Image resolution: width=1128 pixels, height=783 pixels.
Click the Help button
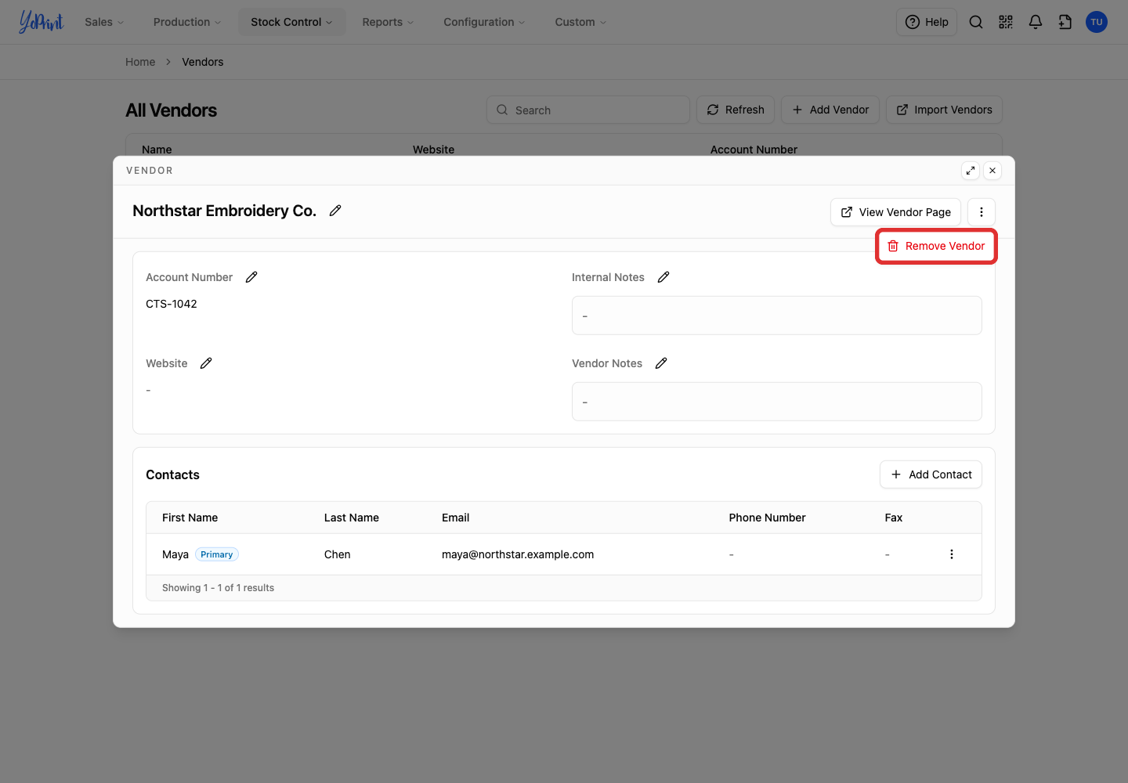927,22
